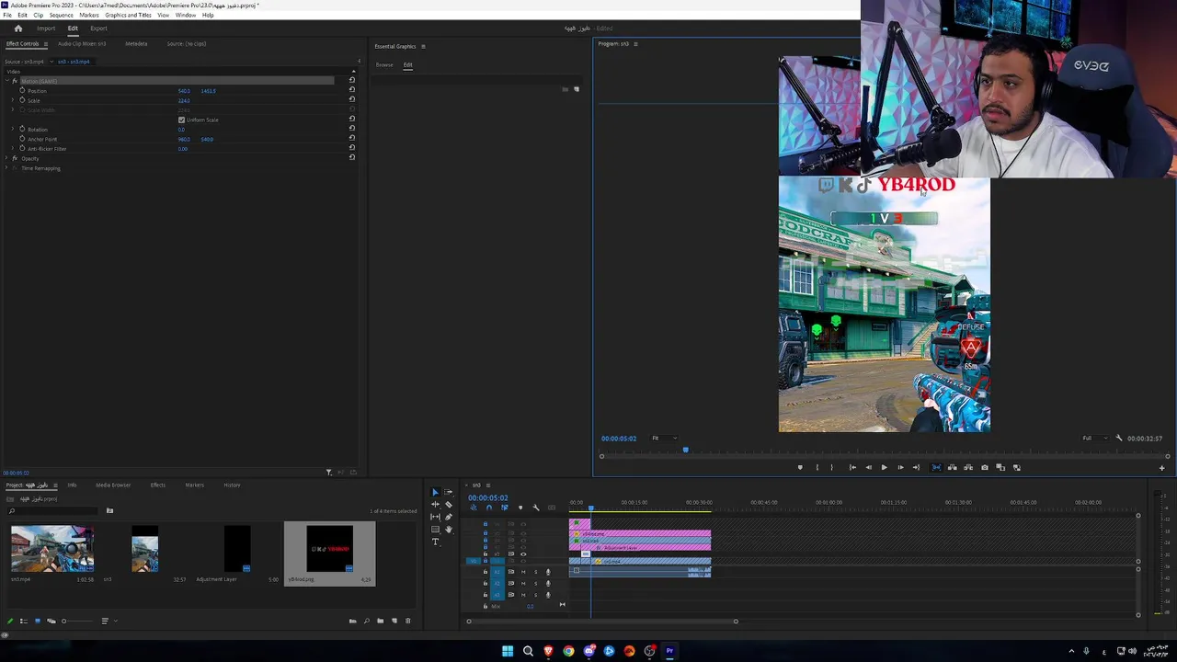
Task: Select the Rectangle tool
Action: pyautogui.click(x=436, y=530)
